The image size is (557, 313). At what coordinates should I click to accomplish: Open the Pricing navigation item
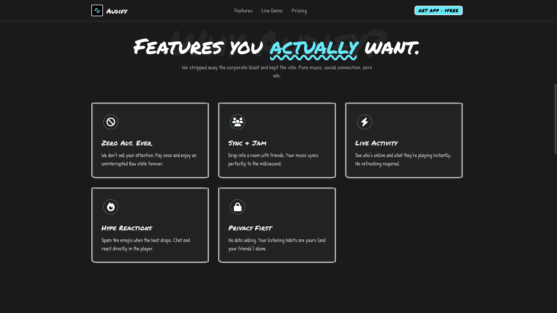299,10
